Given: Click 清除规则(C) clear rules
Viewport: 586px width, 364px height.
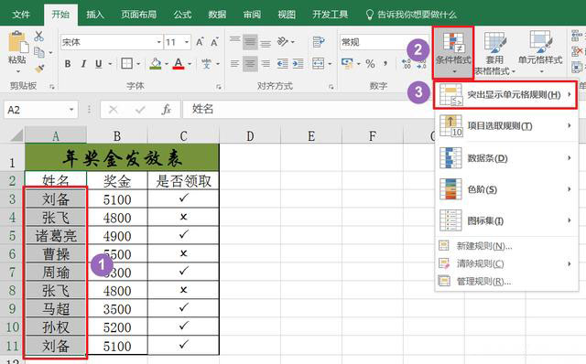Looking at the screenshot, I should tap(506, 263).
